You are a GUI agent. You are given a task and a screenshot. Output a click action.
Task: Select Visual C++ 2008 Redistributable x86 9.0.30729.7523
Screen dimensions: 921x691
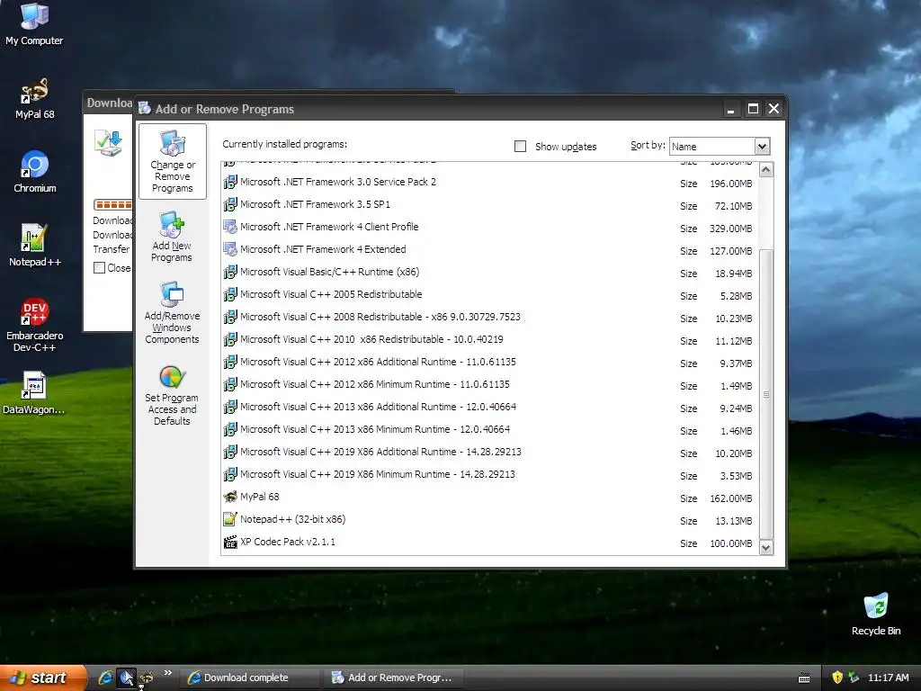click(x=490, y=318)
